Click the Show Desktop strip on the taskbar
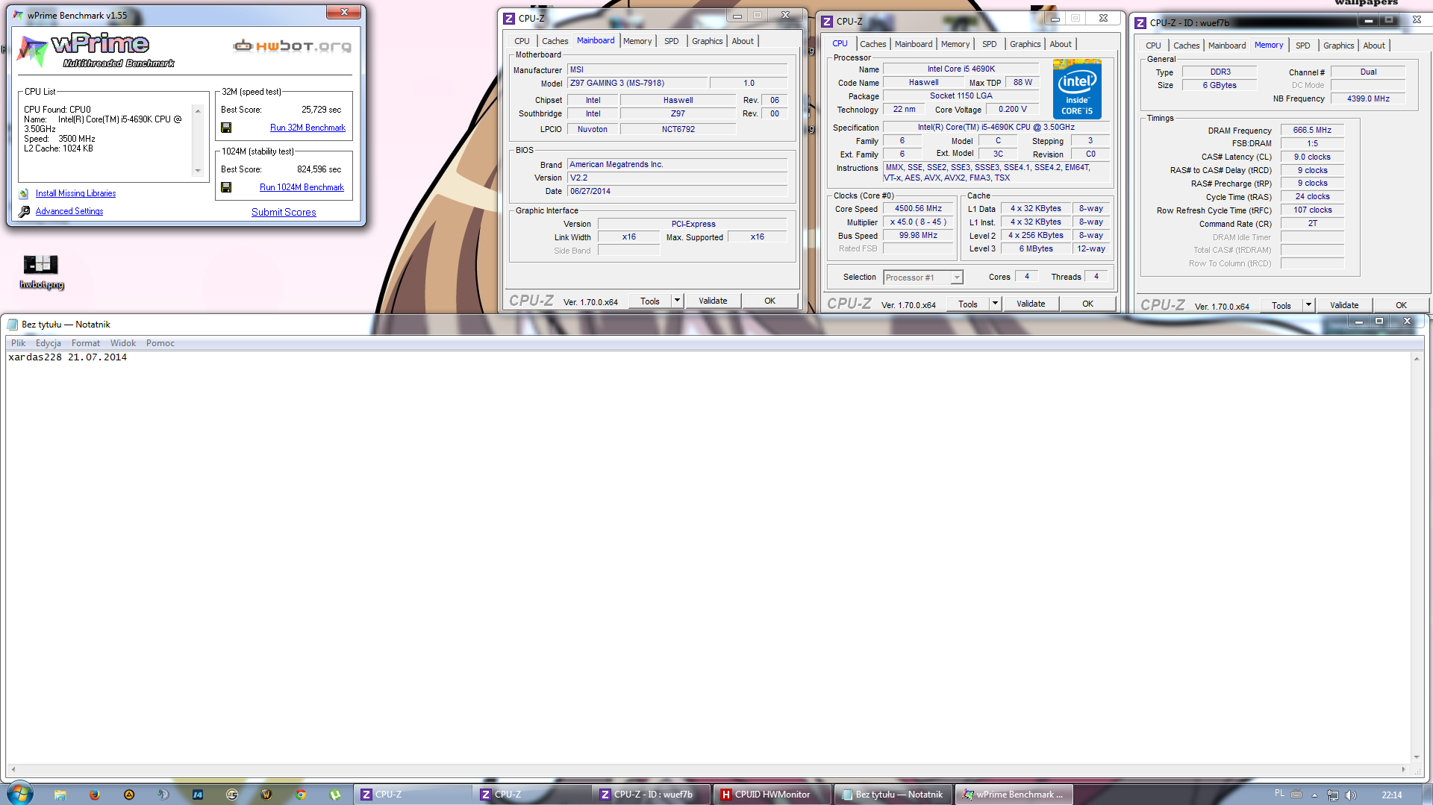 tap(1427, 795)
